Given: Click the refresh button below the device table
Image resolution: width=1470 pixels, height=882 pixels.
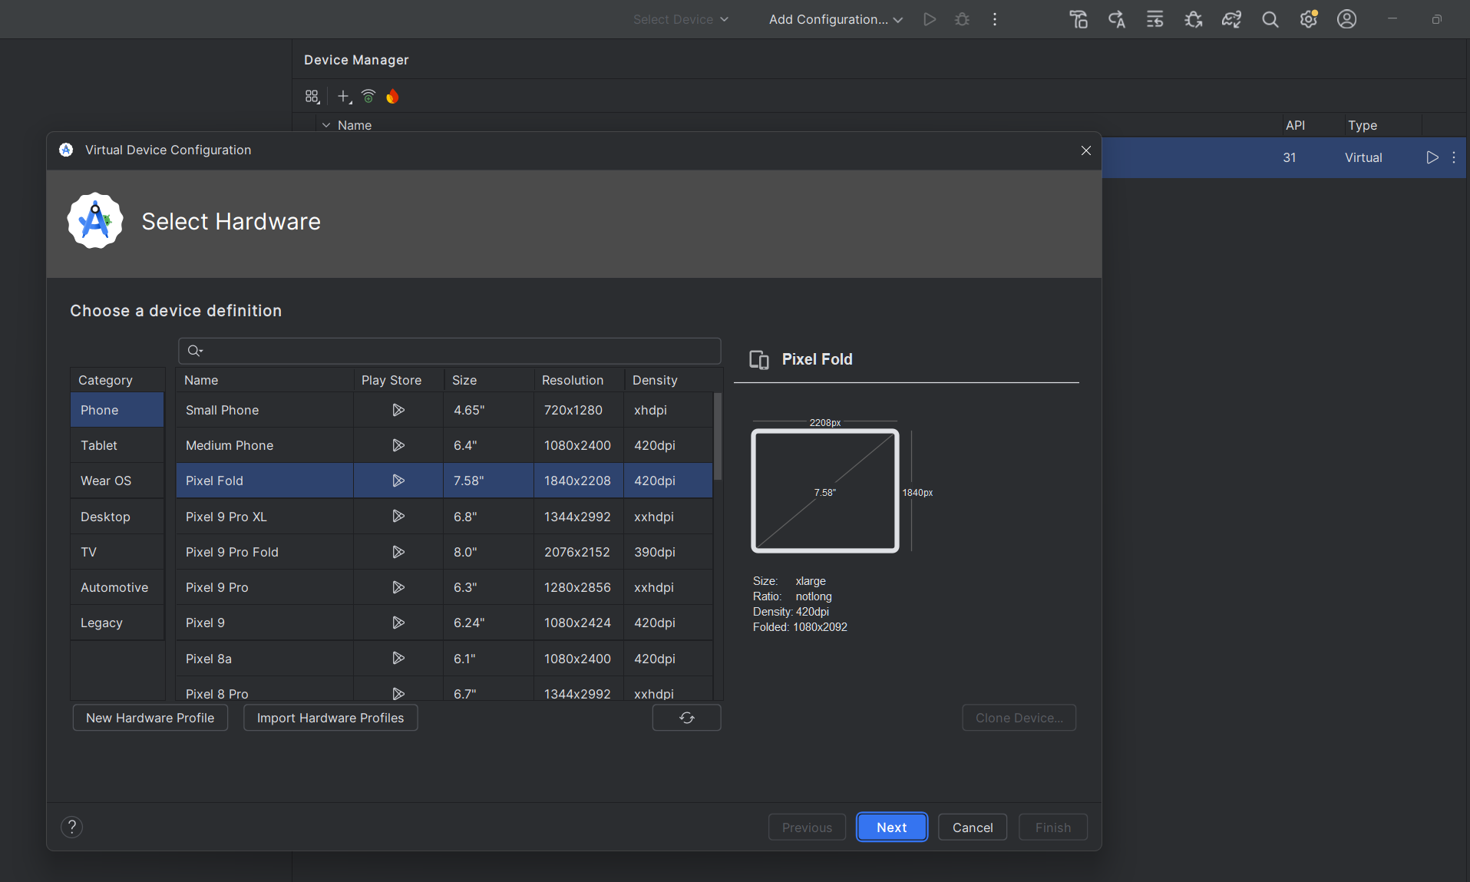Looking at the screenshot, I should (x=687, y=718).
